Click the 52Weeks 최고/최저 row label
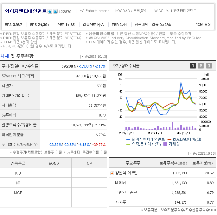The width and height of the screenshot is (217, 215). [18, 76]
